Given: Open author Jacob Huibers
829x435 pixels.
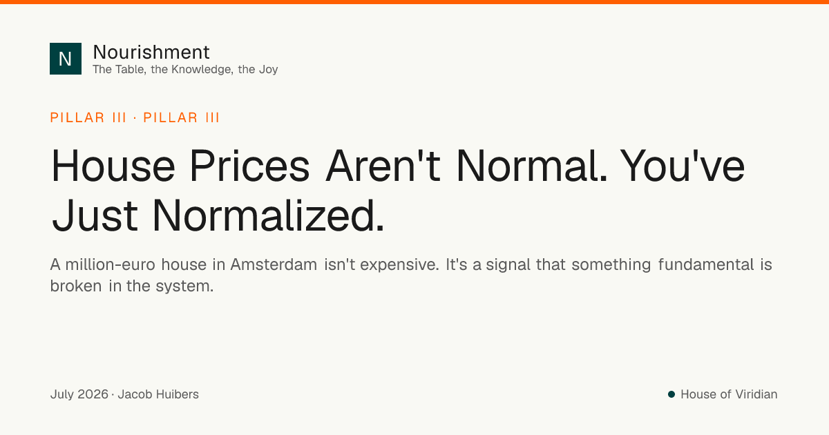Looking at the screenshot, I should point(158,394).
